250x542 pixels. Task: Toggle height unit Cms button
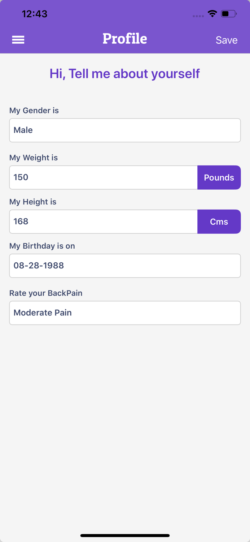pos(219,221)
